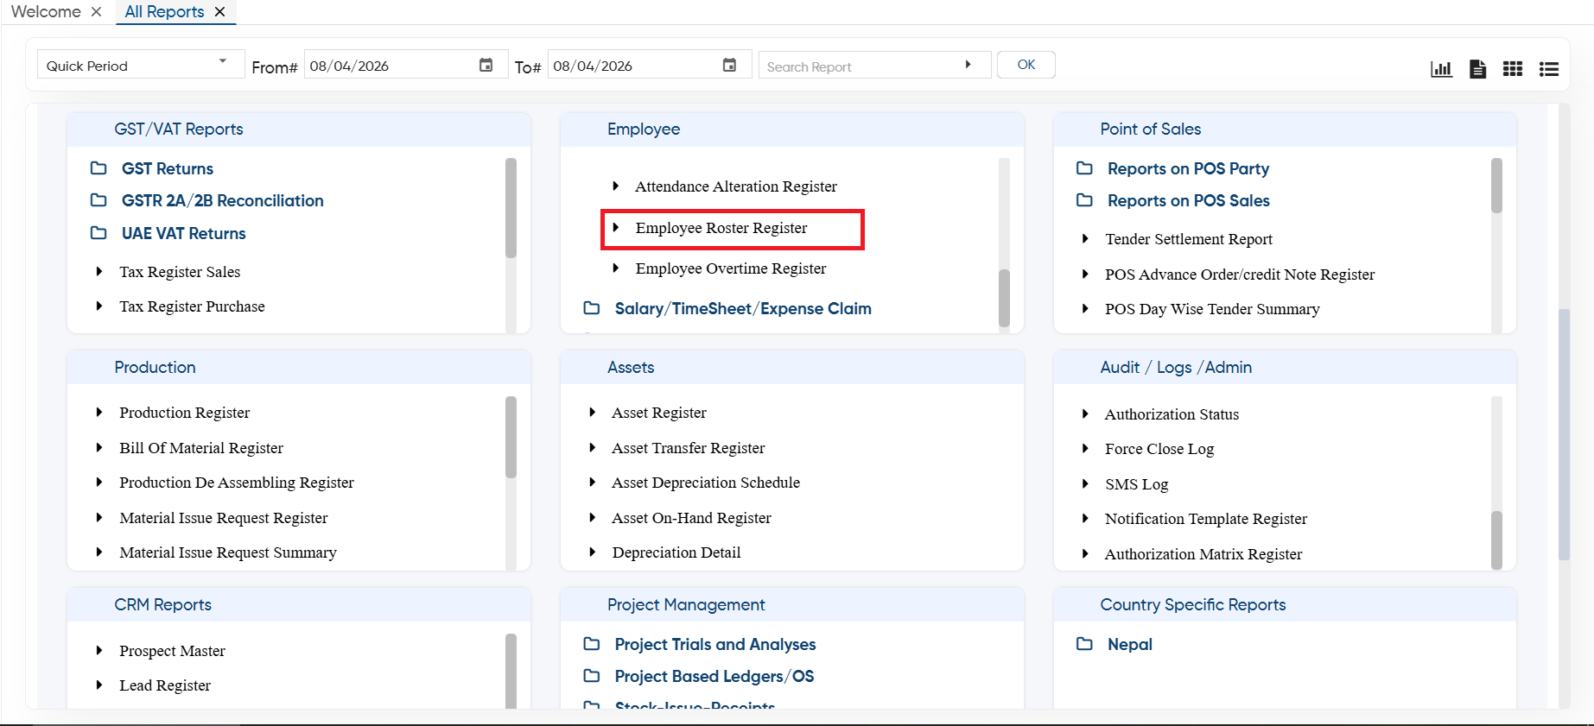This screenshot has width=1594, height=726.
Task: Open Force Close Log report
Action: pyautogui.click(x=1159, y=449)
